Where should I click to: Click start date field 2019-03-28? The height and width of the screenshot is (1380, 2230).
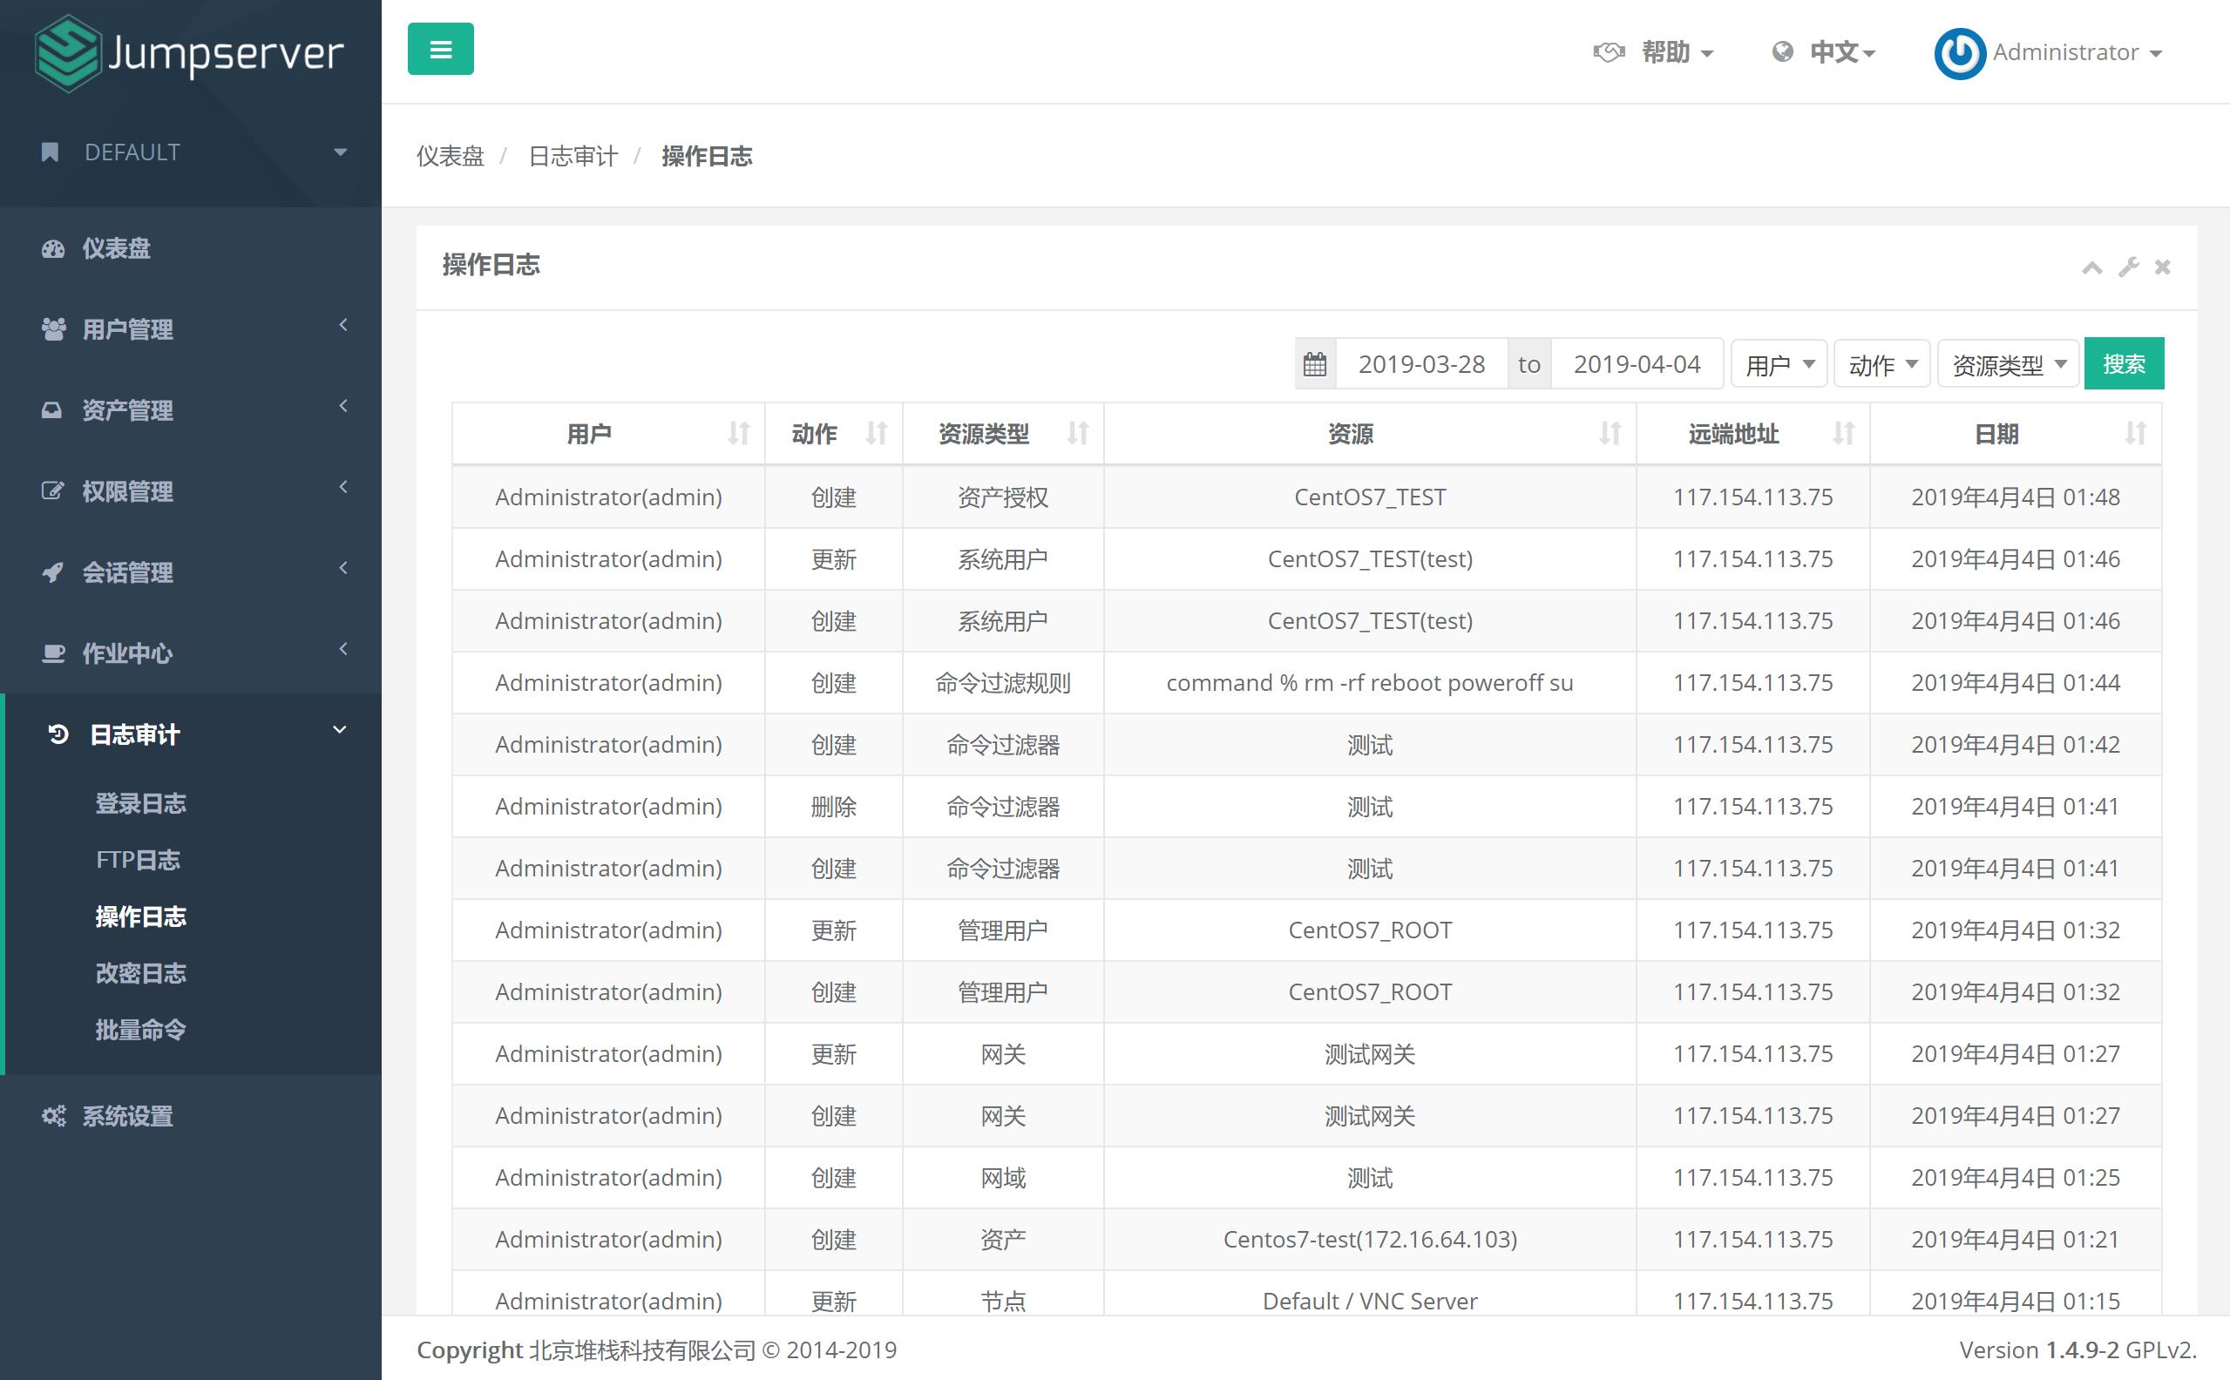1421,364
